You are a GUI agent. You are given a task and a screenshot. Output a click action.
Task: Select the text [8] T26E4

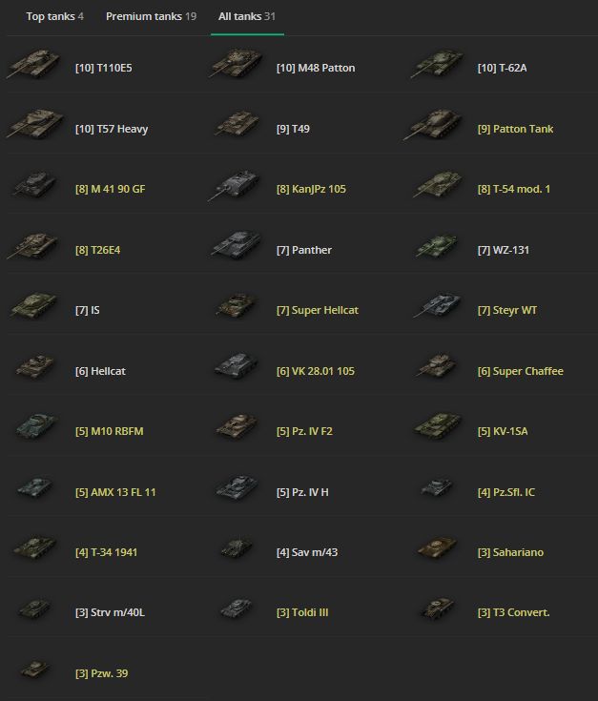[98, 250]
